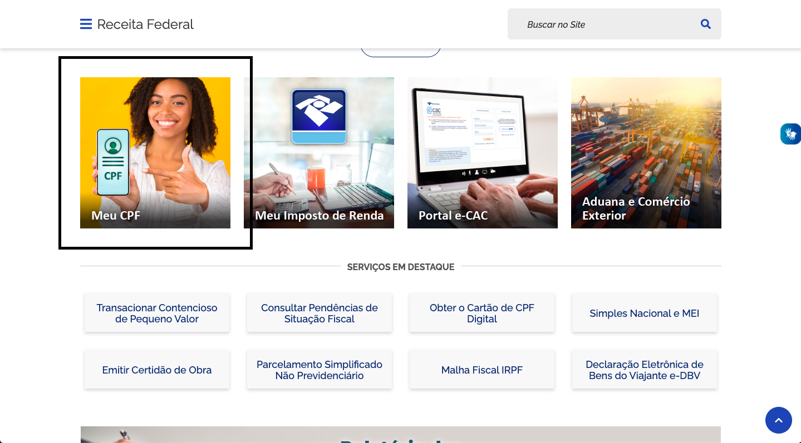Open the Aduana e Comércio Exterior card
This screenshot has width=801, height=443.
click(646, 152)
